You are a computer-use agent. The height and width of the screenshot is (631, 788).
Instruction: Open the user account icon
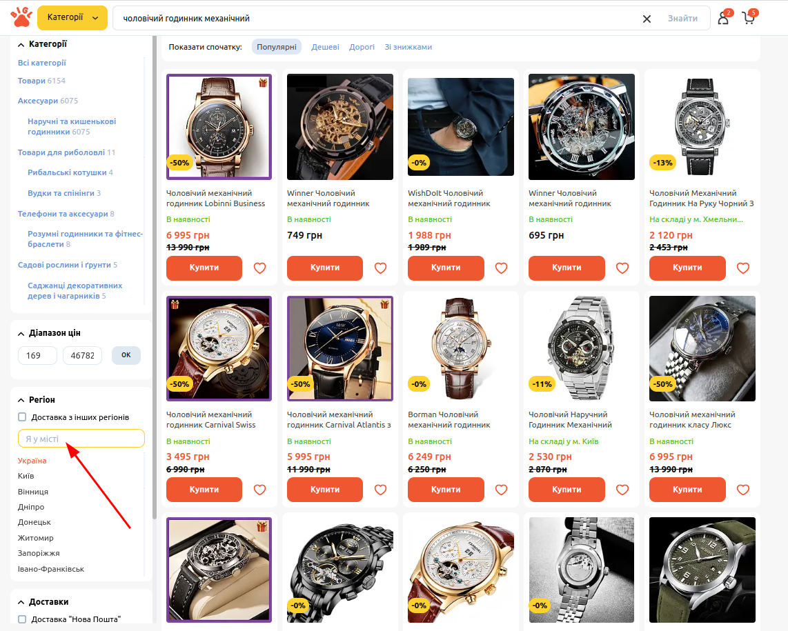point(723,19)
